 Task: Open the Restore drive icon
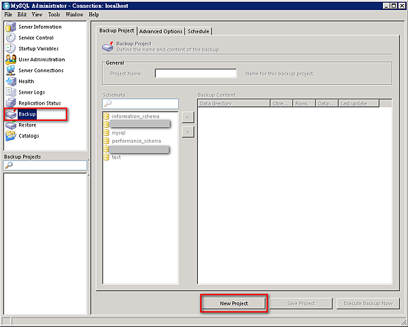click(11, 125)
